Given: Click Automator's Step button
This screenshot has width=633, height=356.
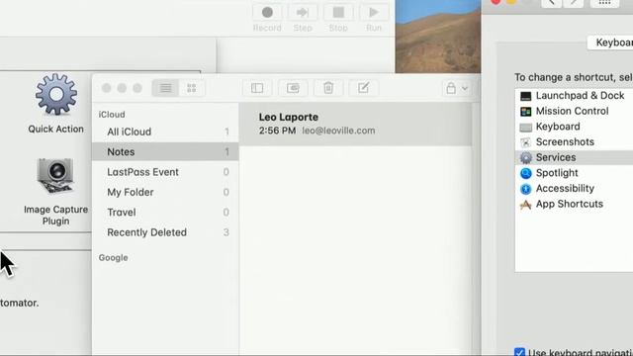Looking at the screenshot, I should coord(303,13).
